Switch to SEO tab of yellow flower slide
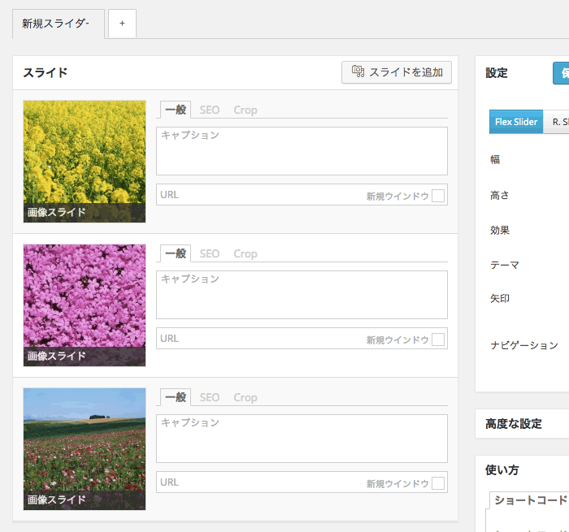Screen dimensions: 569x532 pos(210,110)
